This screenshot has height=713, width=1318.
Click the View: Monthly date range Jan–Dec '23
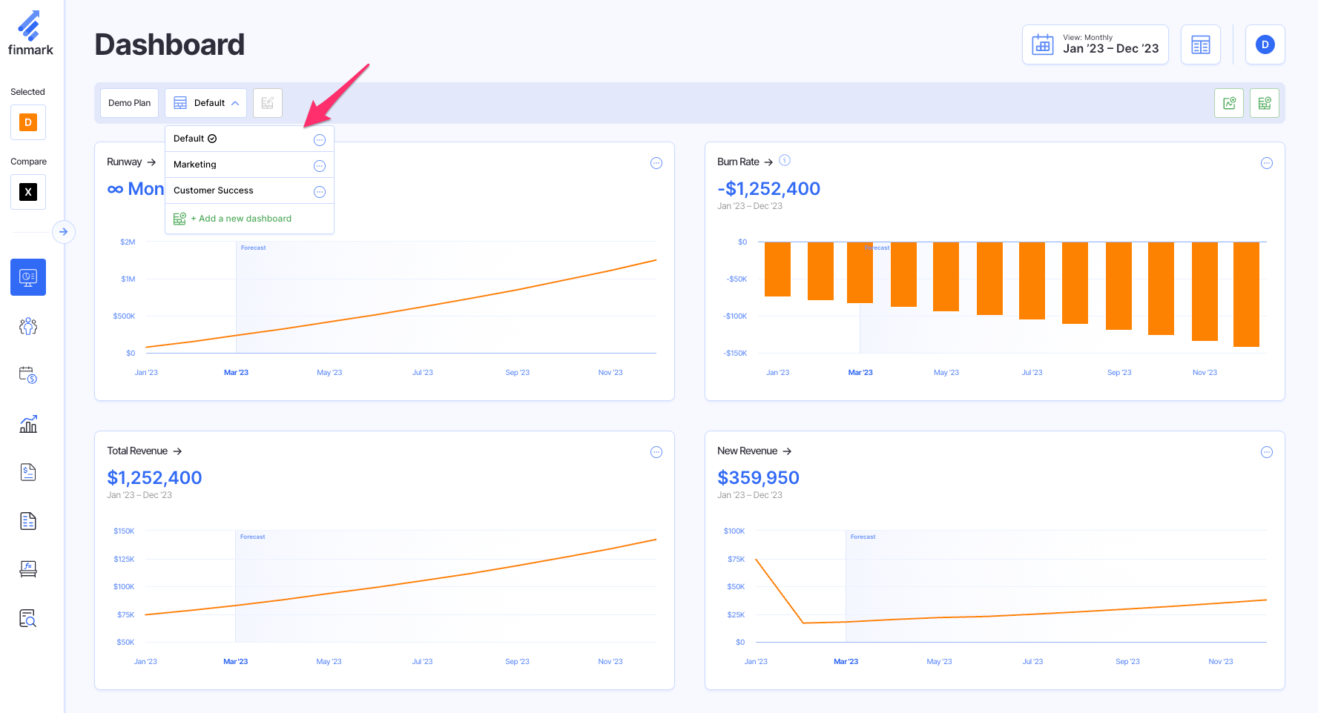(1095, 44)
